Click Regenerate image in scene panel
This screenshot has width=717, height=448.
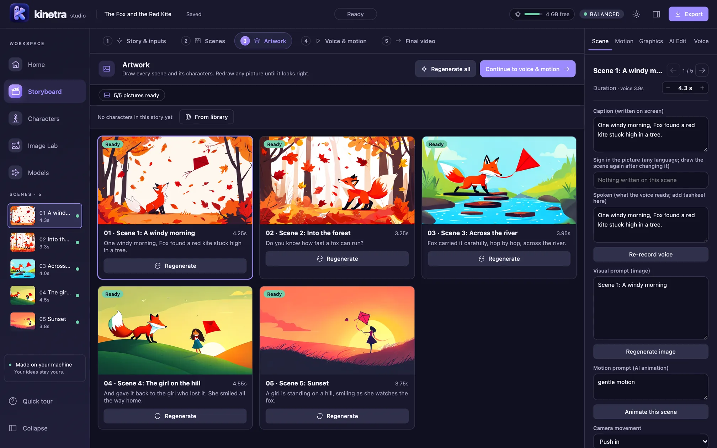coord(650,351)
